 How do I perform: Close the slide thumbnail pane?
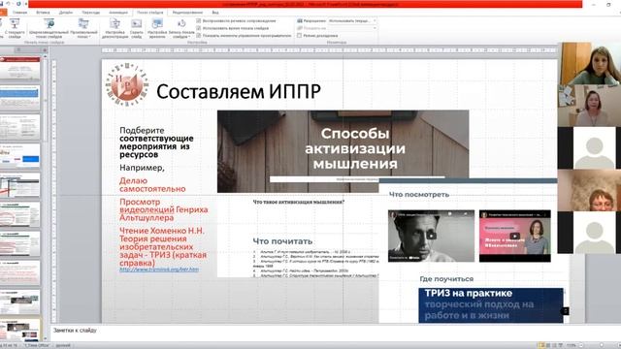coord(45,49)
